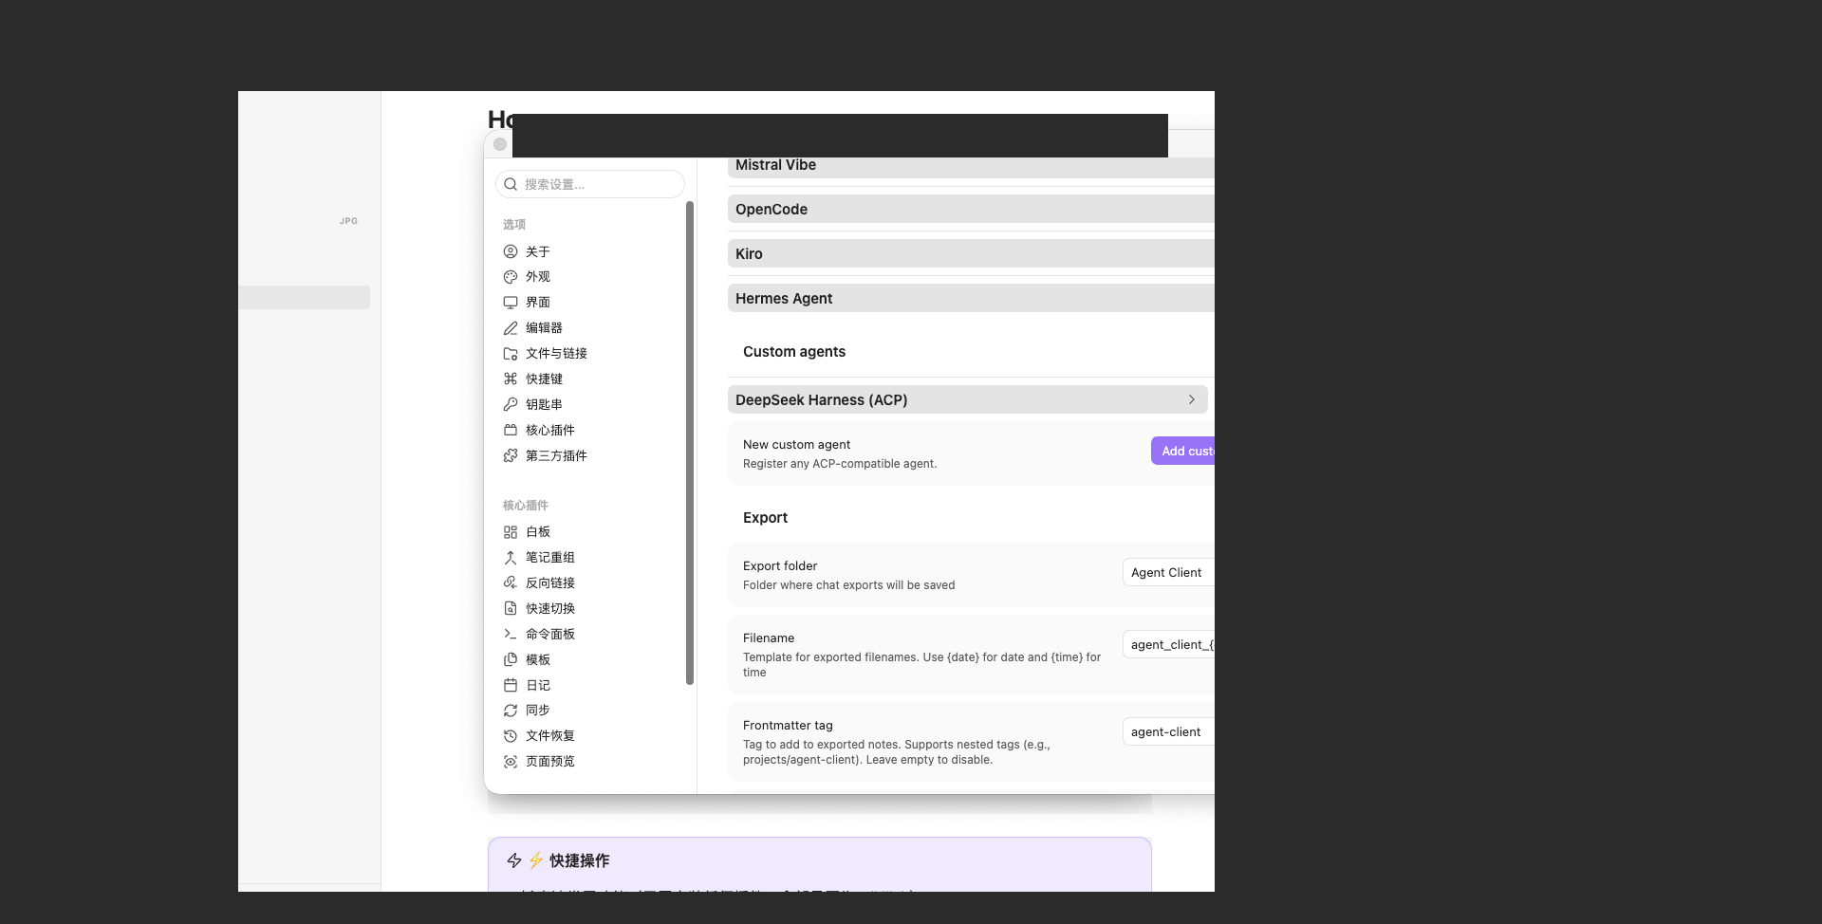Open the 界面 monitor icon settings
Image resolution: width=1822 pixels, height=924 pixels.
[x=511, y=303]
